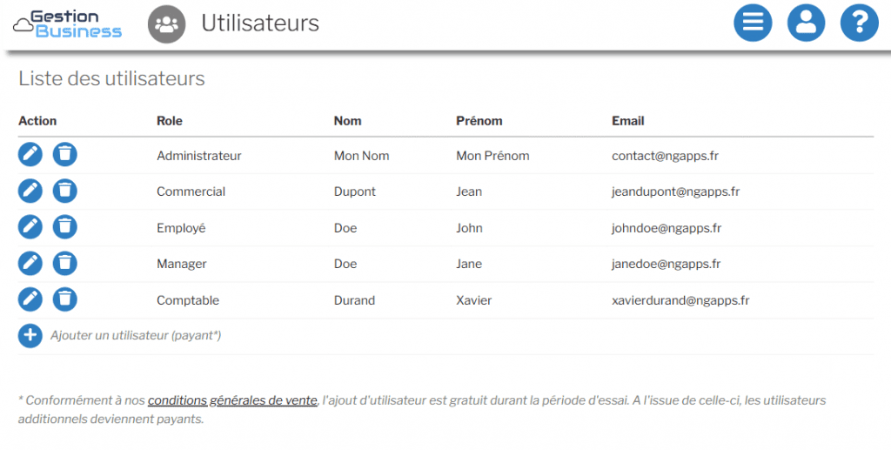891x450 pixels.
Task: Click the Role column header
Action: [170, 121]
